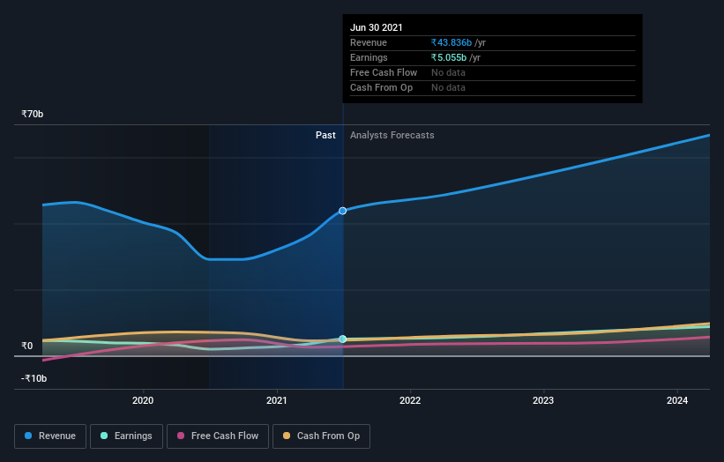Toggle the Earnings legend series
The width and height of the screenshot is (724, 462).
click(126, 436)
